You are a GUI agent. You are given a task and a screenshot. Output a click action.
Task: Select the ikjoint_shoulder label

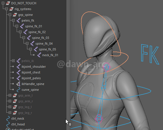click(x=34, y=67)
